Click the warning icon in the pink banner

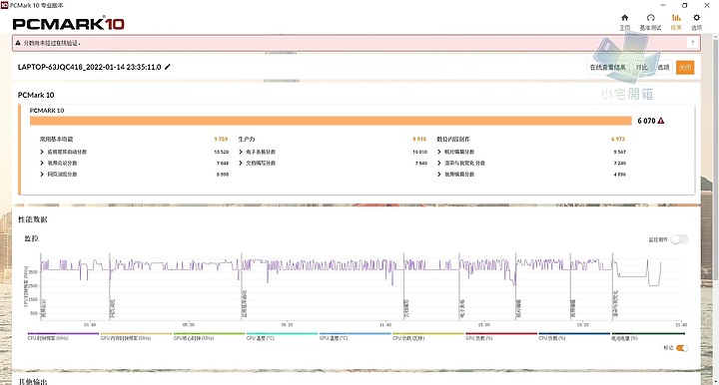coord(18,43)
